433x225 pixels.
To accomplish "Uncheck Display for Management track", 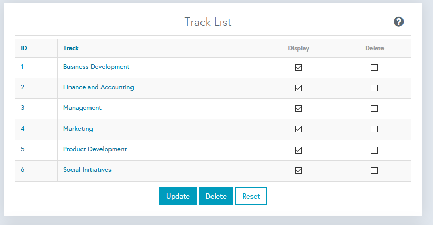I will [x=298, y=109].
